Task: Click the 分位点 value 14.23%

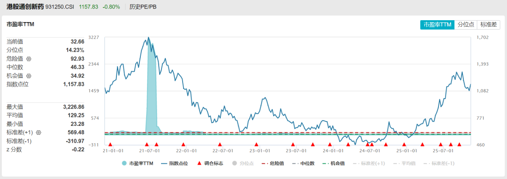Action: pos(75,50)
